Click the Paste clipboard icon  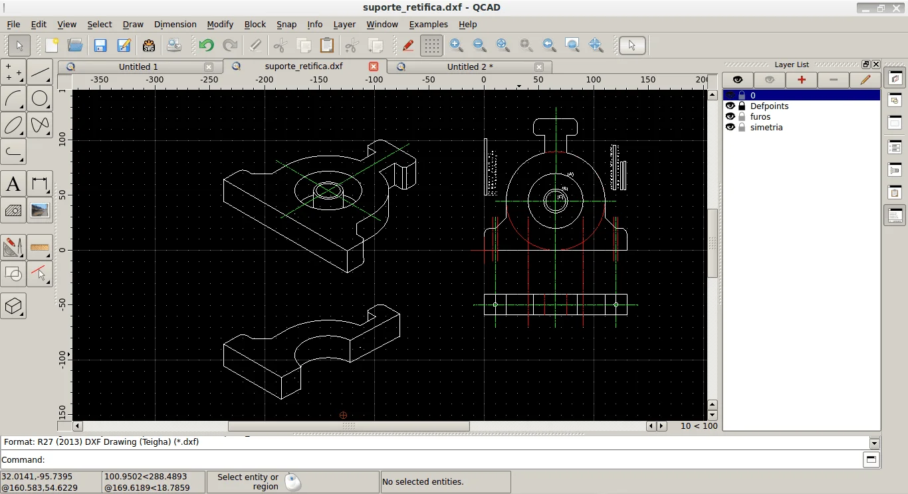(x=327, y=45)
